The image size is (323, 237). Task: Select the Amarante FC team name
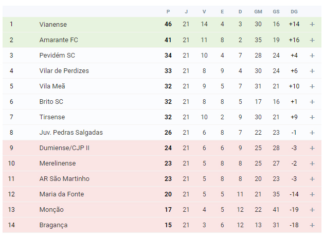(x=59, y=40)
